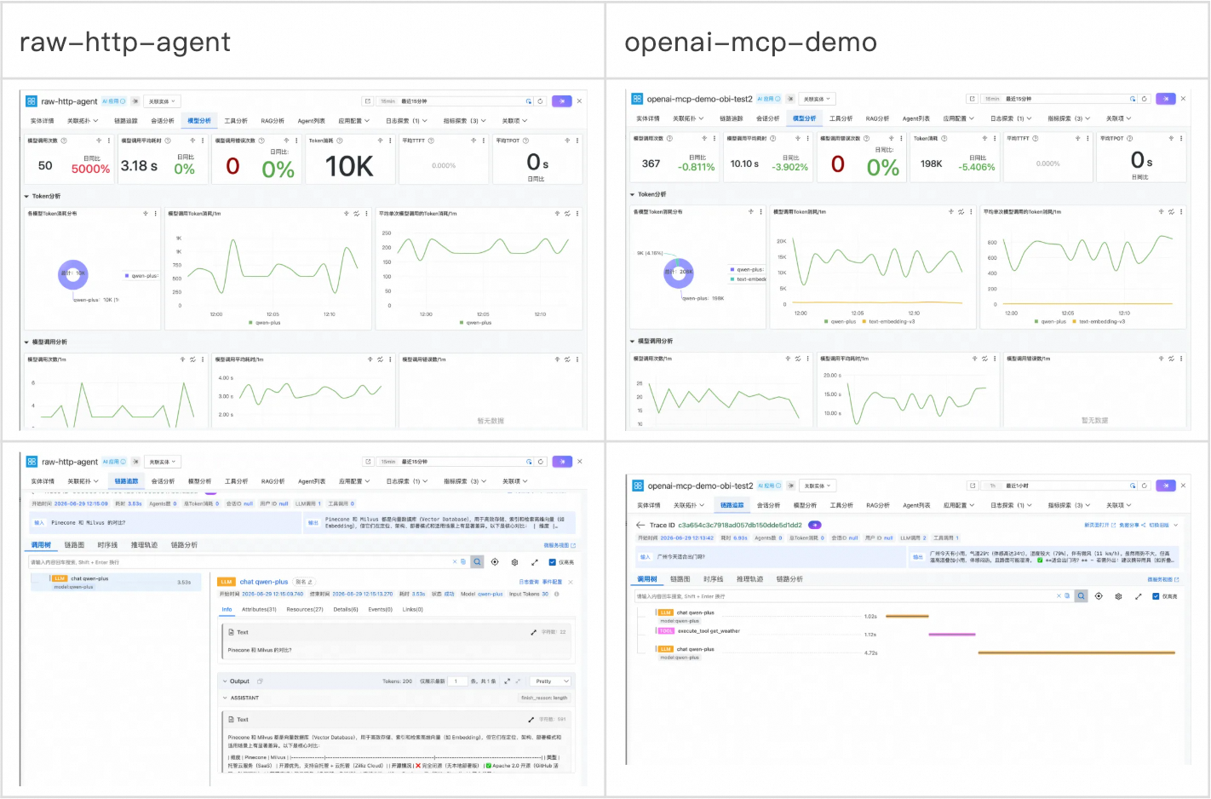Open the 微服务视图 link in the openai-mcp-demo trace panel
Image resolution: width=1211 pixels, height=799 pixels.
coord(1163,579)
